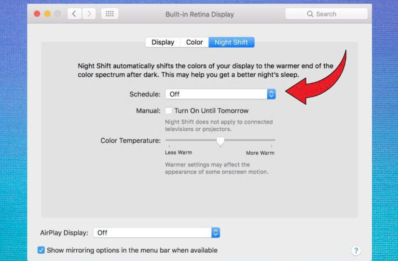Close the window with the red button

[37, 14]
